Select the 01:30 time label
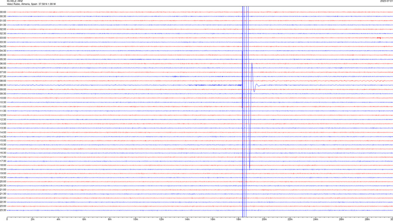Image resolution: width=393 pixels, height=221 pixels. [x=3, y=25]
